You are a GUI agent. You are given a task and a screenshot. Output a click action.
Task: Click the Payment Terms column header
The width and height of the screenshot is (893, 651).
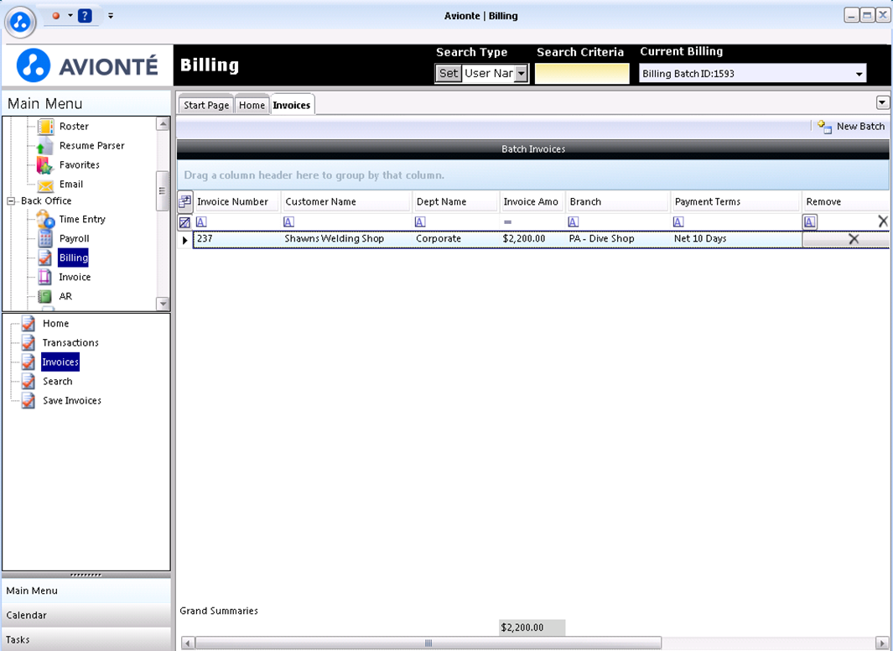pyautogui.click(x=735, y=201)
